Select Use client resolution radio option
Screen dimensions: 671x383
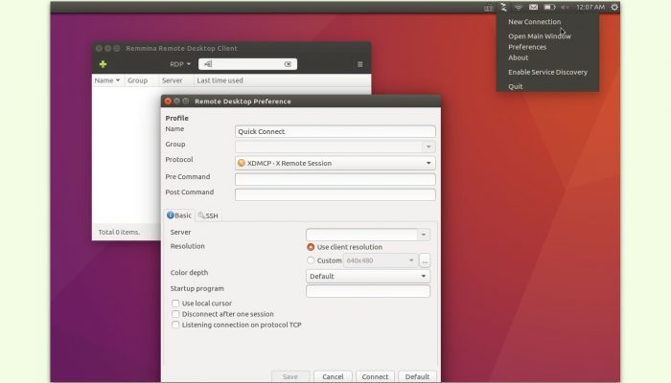coord(311,247)
